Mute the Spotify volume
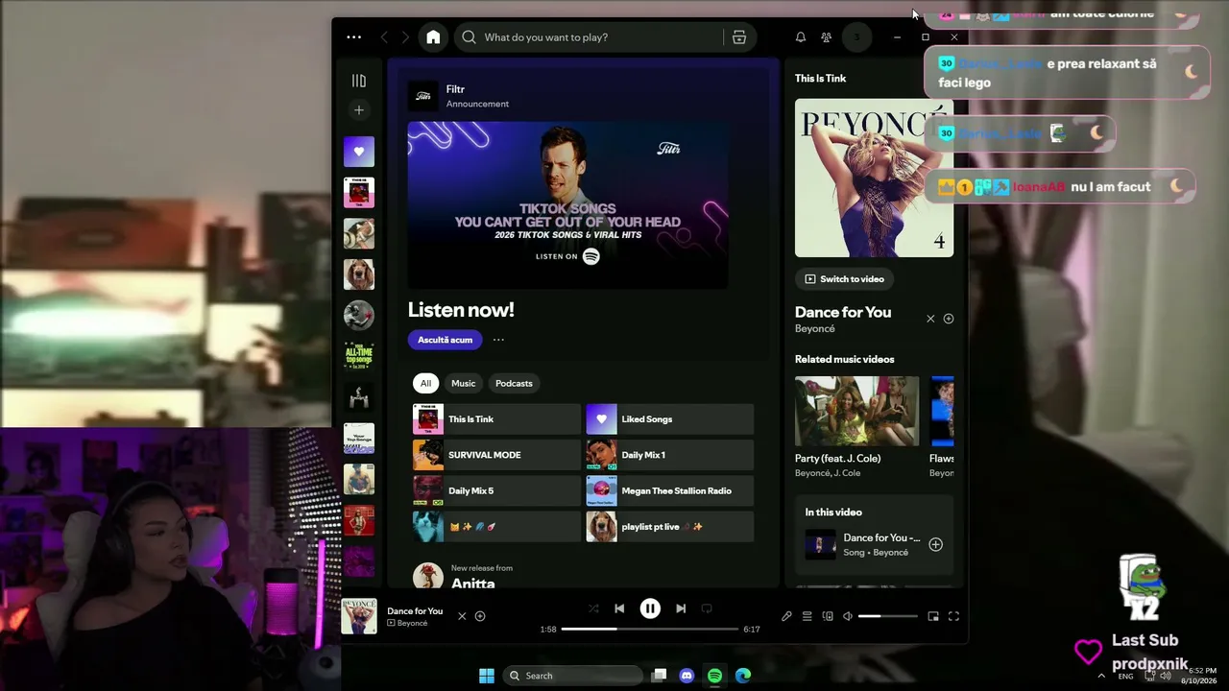Image resolution: width=1229 pixels, height=691 pixels. 847,616
